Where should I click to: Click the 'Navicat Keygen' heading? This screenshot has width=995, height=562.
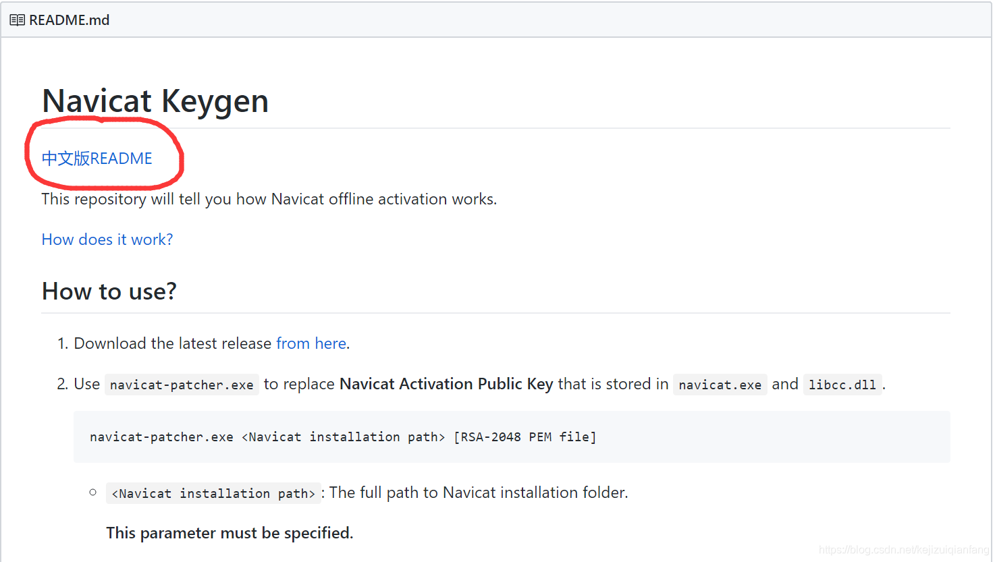pyautogui.click(x=155, y=101)
